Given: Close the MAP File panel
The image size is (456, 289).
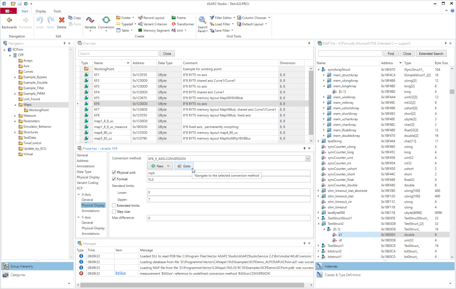Looking at the screenshot, I should click(450, 43).
